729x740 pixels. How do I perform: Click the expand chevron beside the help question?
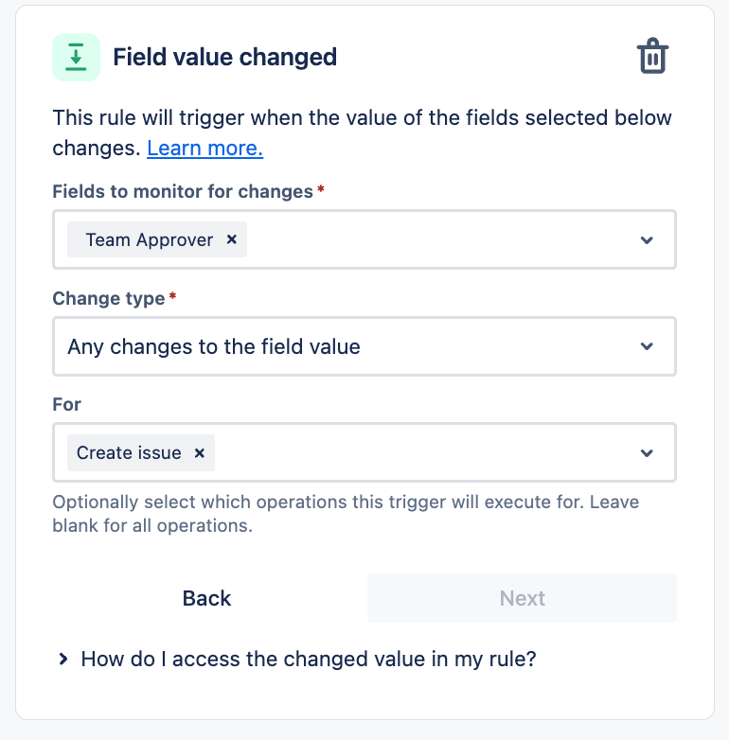pyautogui.click(x=63, y=659)
